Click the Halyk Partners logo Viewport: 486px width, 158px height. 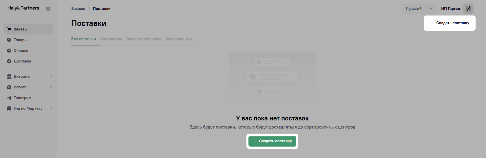(x=23, y=8)
